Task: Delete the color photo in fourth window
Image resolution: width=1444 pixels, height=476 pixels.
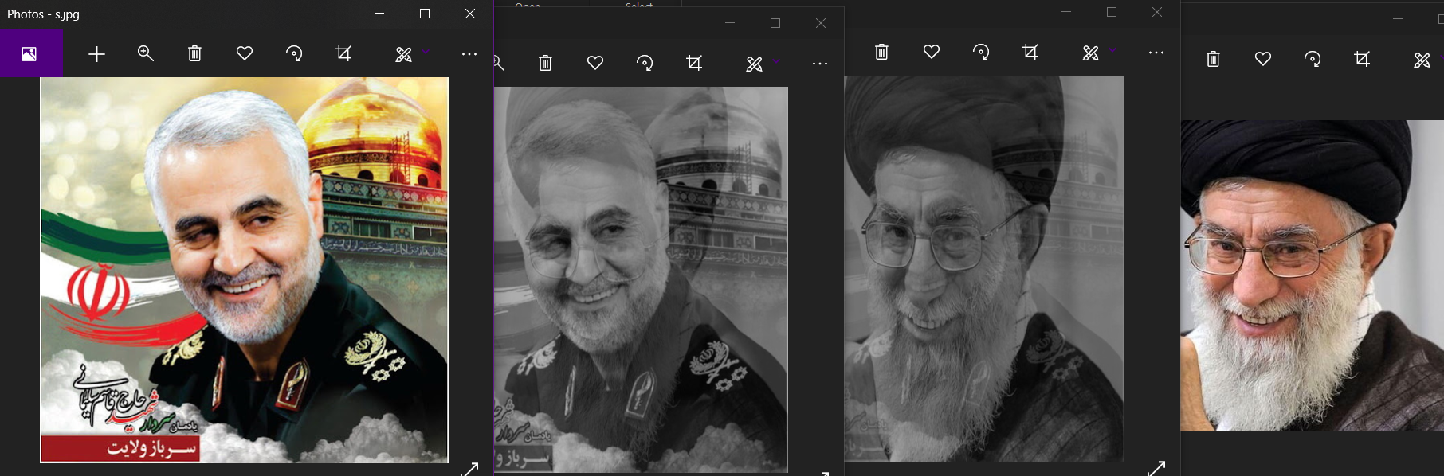Action: [1213, 59]
